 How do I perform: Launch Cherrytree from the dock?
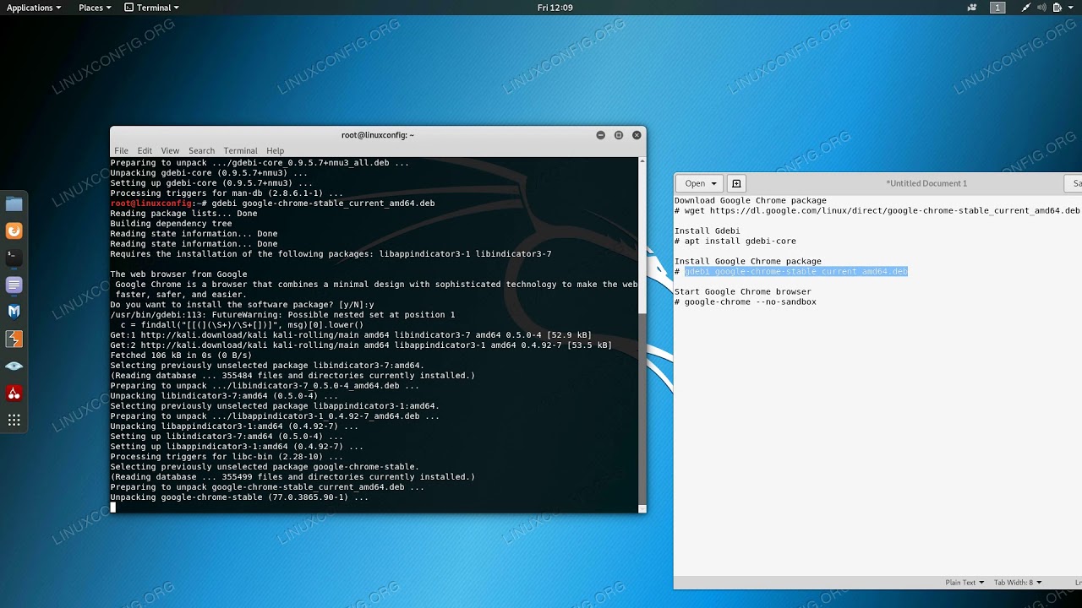click(x=14, y=393)
